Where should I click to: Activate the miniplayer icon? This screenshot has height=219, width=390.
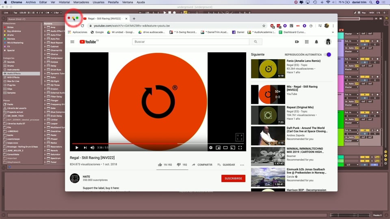218,148
